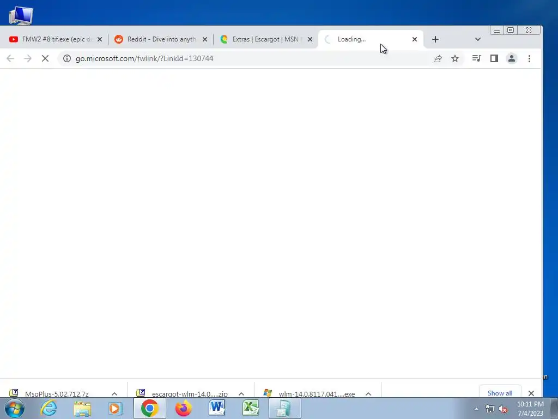Open Microsoft Word from taskbar
558x419 pixels.
217,408
